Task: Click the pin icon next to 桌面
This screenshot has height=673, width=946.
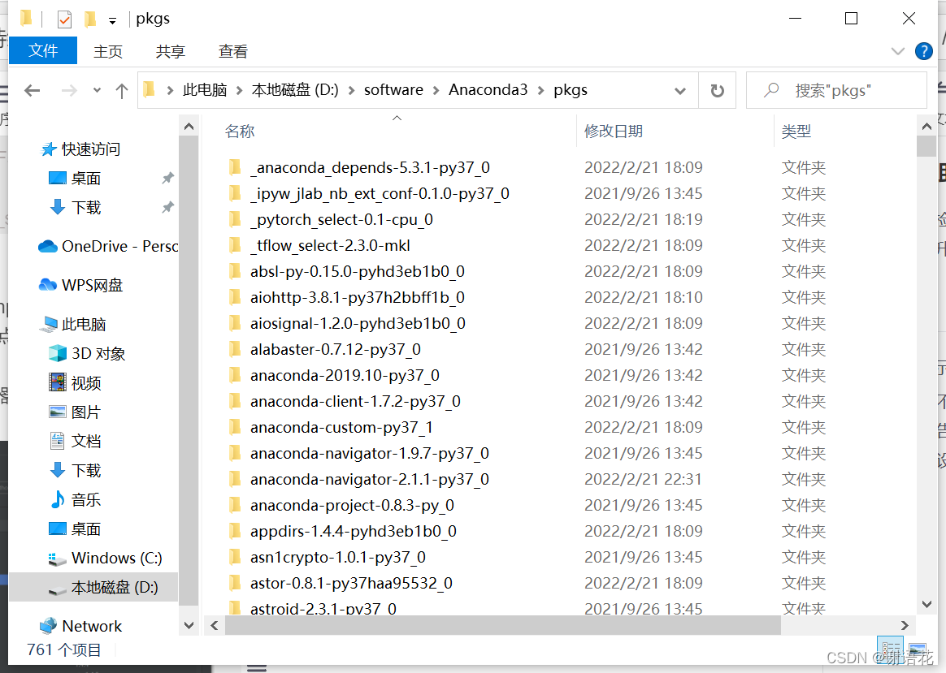Action: tap(167, 179)
